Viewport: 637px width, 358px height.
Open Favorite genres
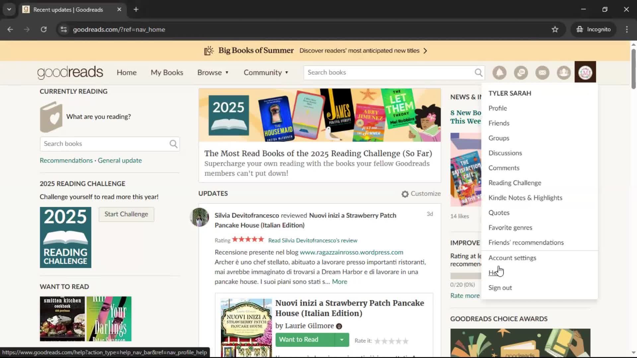510,228
